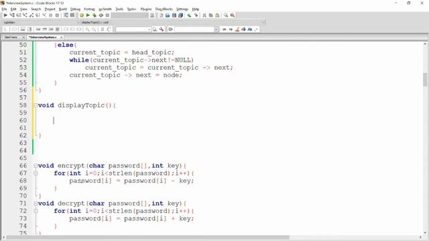Click the Zoom in editor icon
This screenshot has height=241, width=429.
tap(87, 29)
